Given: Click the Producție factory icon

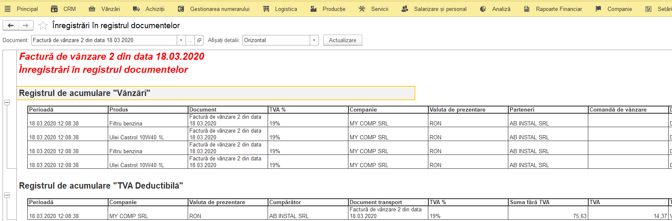Looking at the screenshot, I should (x=313, y=9).
